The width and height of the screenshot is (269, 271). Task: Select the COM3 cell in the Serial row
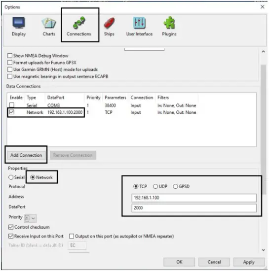coord(53,105)
